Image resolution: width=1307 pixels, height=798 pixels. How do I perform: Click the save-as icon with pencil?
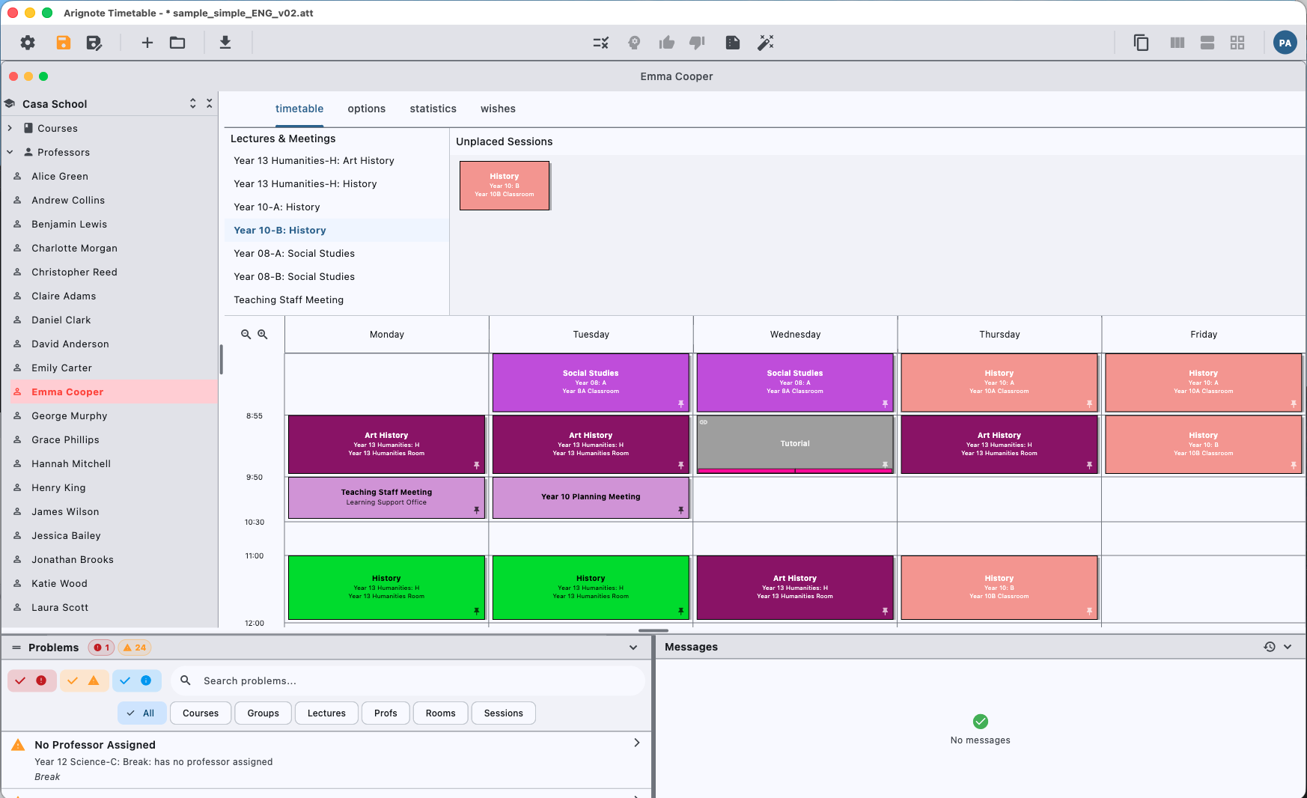[x=94, y=43]
